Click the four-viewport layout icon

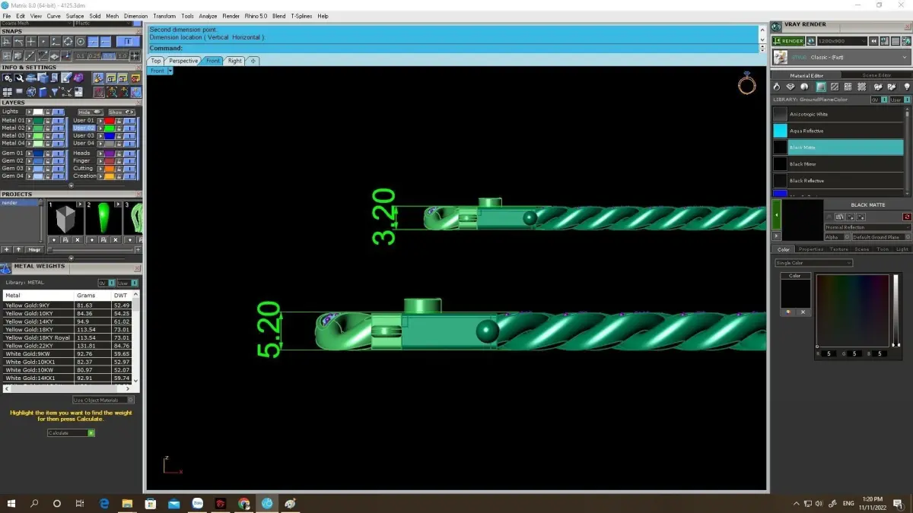click(8, 92)
